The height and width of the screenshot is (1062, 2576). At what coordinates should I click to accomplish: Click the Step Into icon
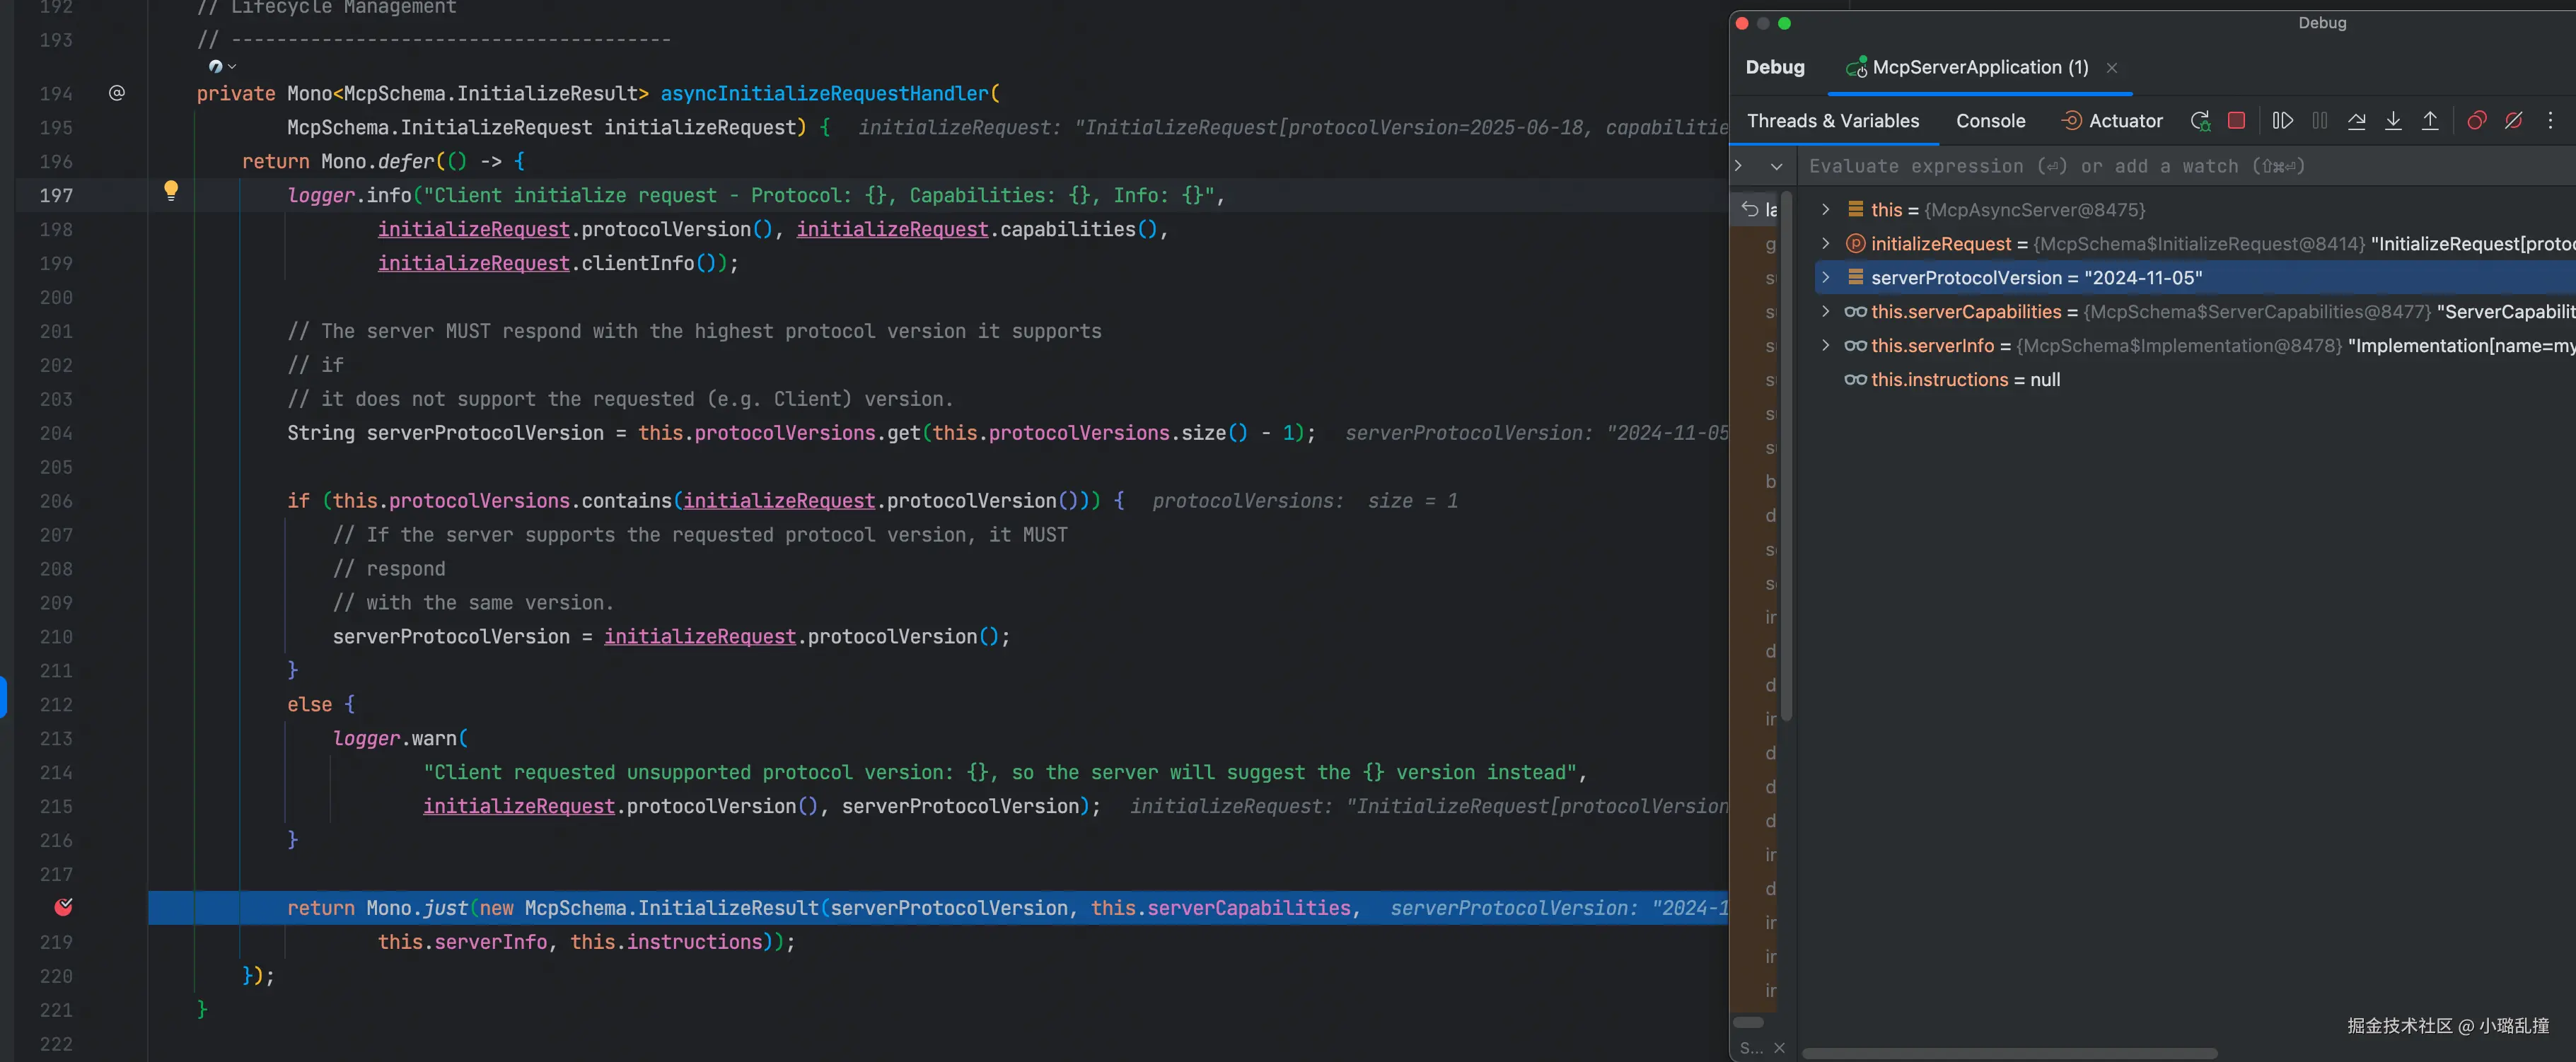2393,121
